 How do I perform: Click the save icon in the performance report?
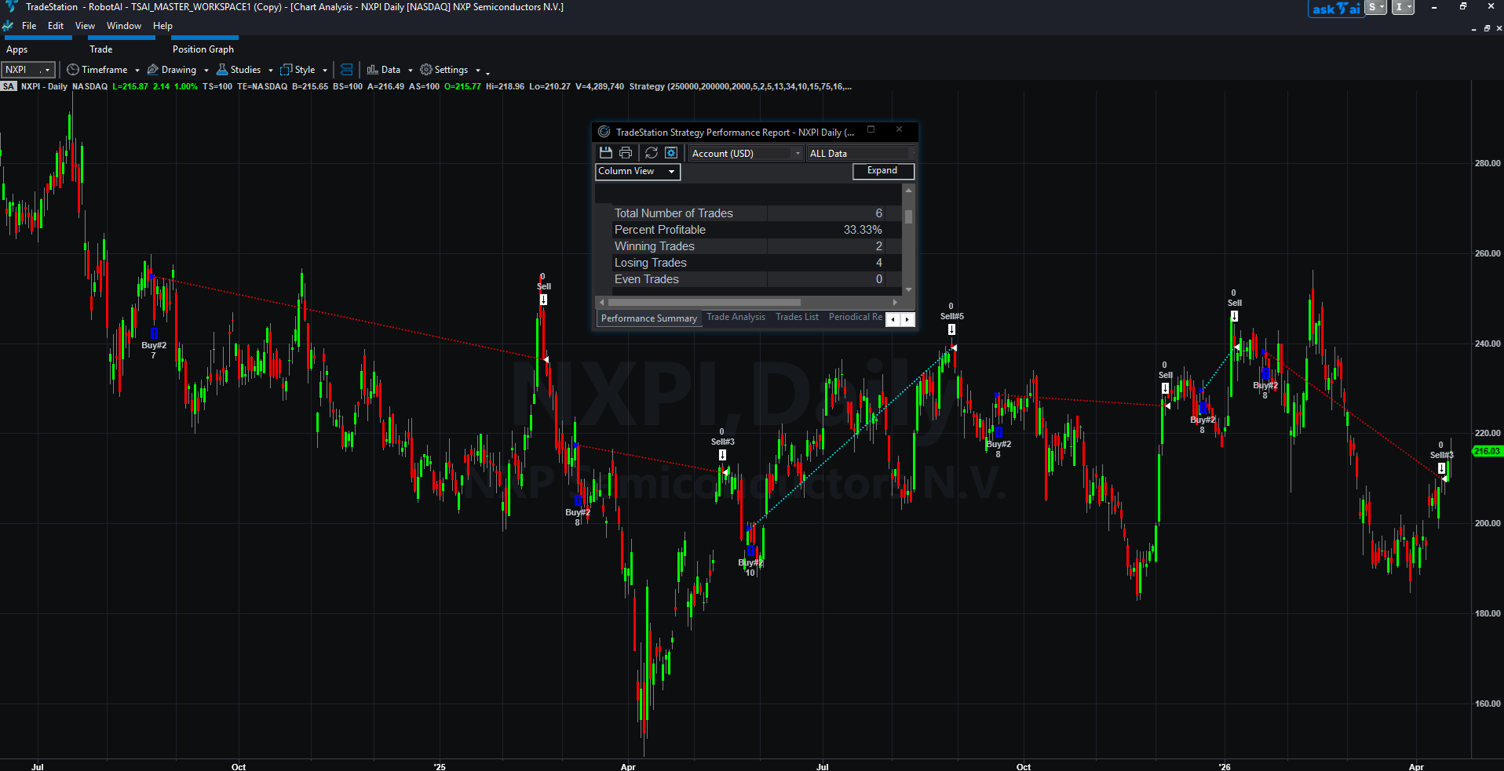(605, 153)
